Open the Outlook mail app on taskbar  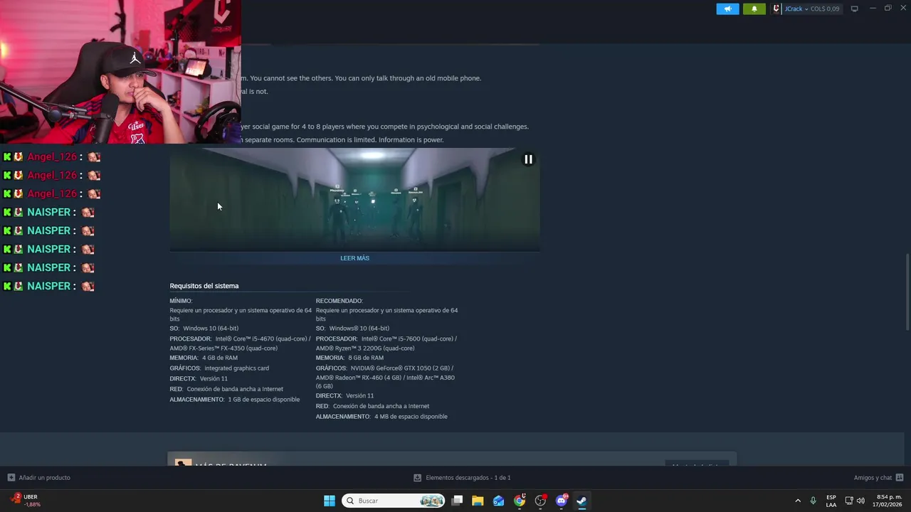point(498,501)
